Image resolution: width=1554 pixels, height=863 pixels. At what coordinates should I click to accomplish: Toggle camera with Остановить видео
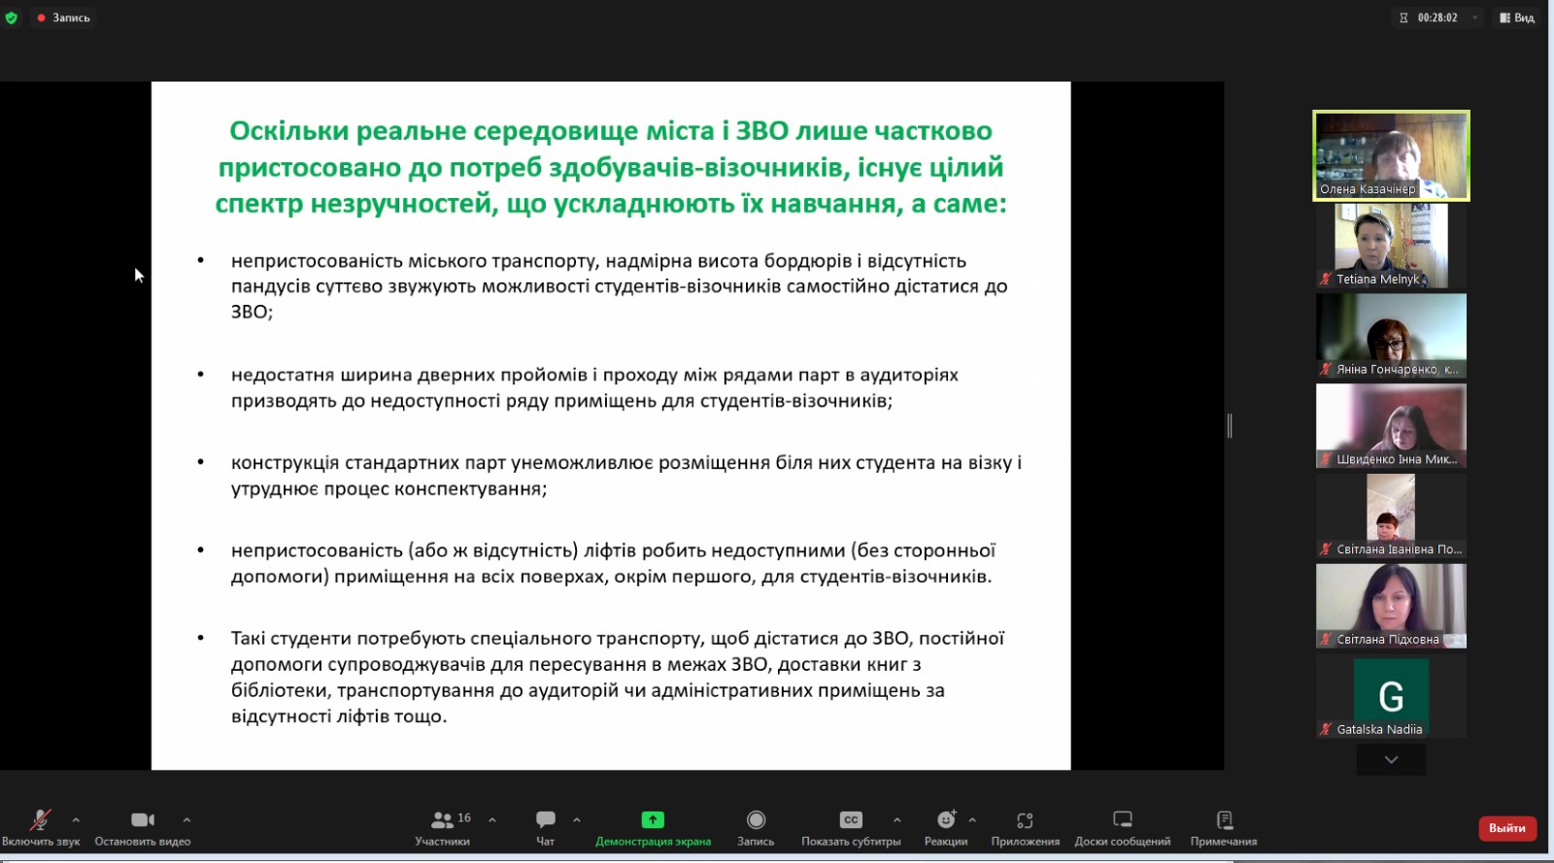click(x=143, y=820)
